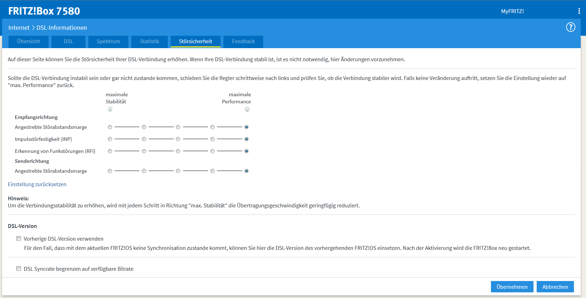
Task: Click the Empfangsrichtung heading
Action: (x=36, y=117)
